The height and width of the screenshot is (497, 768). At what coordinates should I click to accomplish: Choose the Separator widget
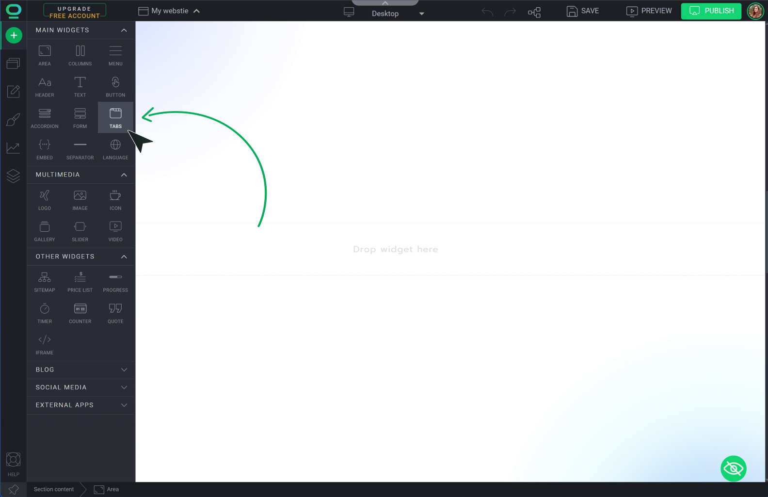(x=80, y=149)
